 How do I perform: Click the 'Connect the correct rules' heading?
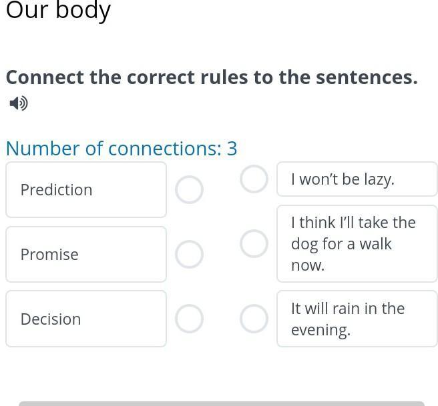coord(212,77)
